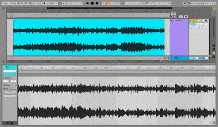Click the Capture MIDI icon

[115, 3]
